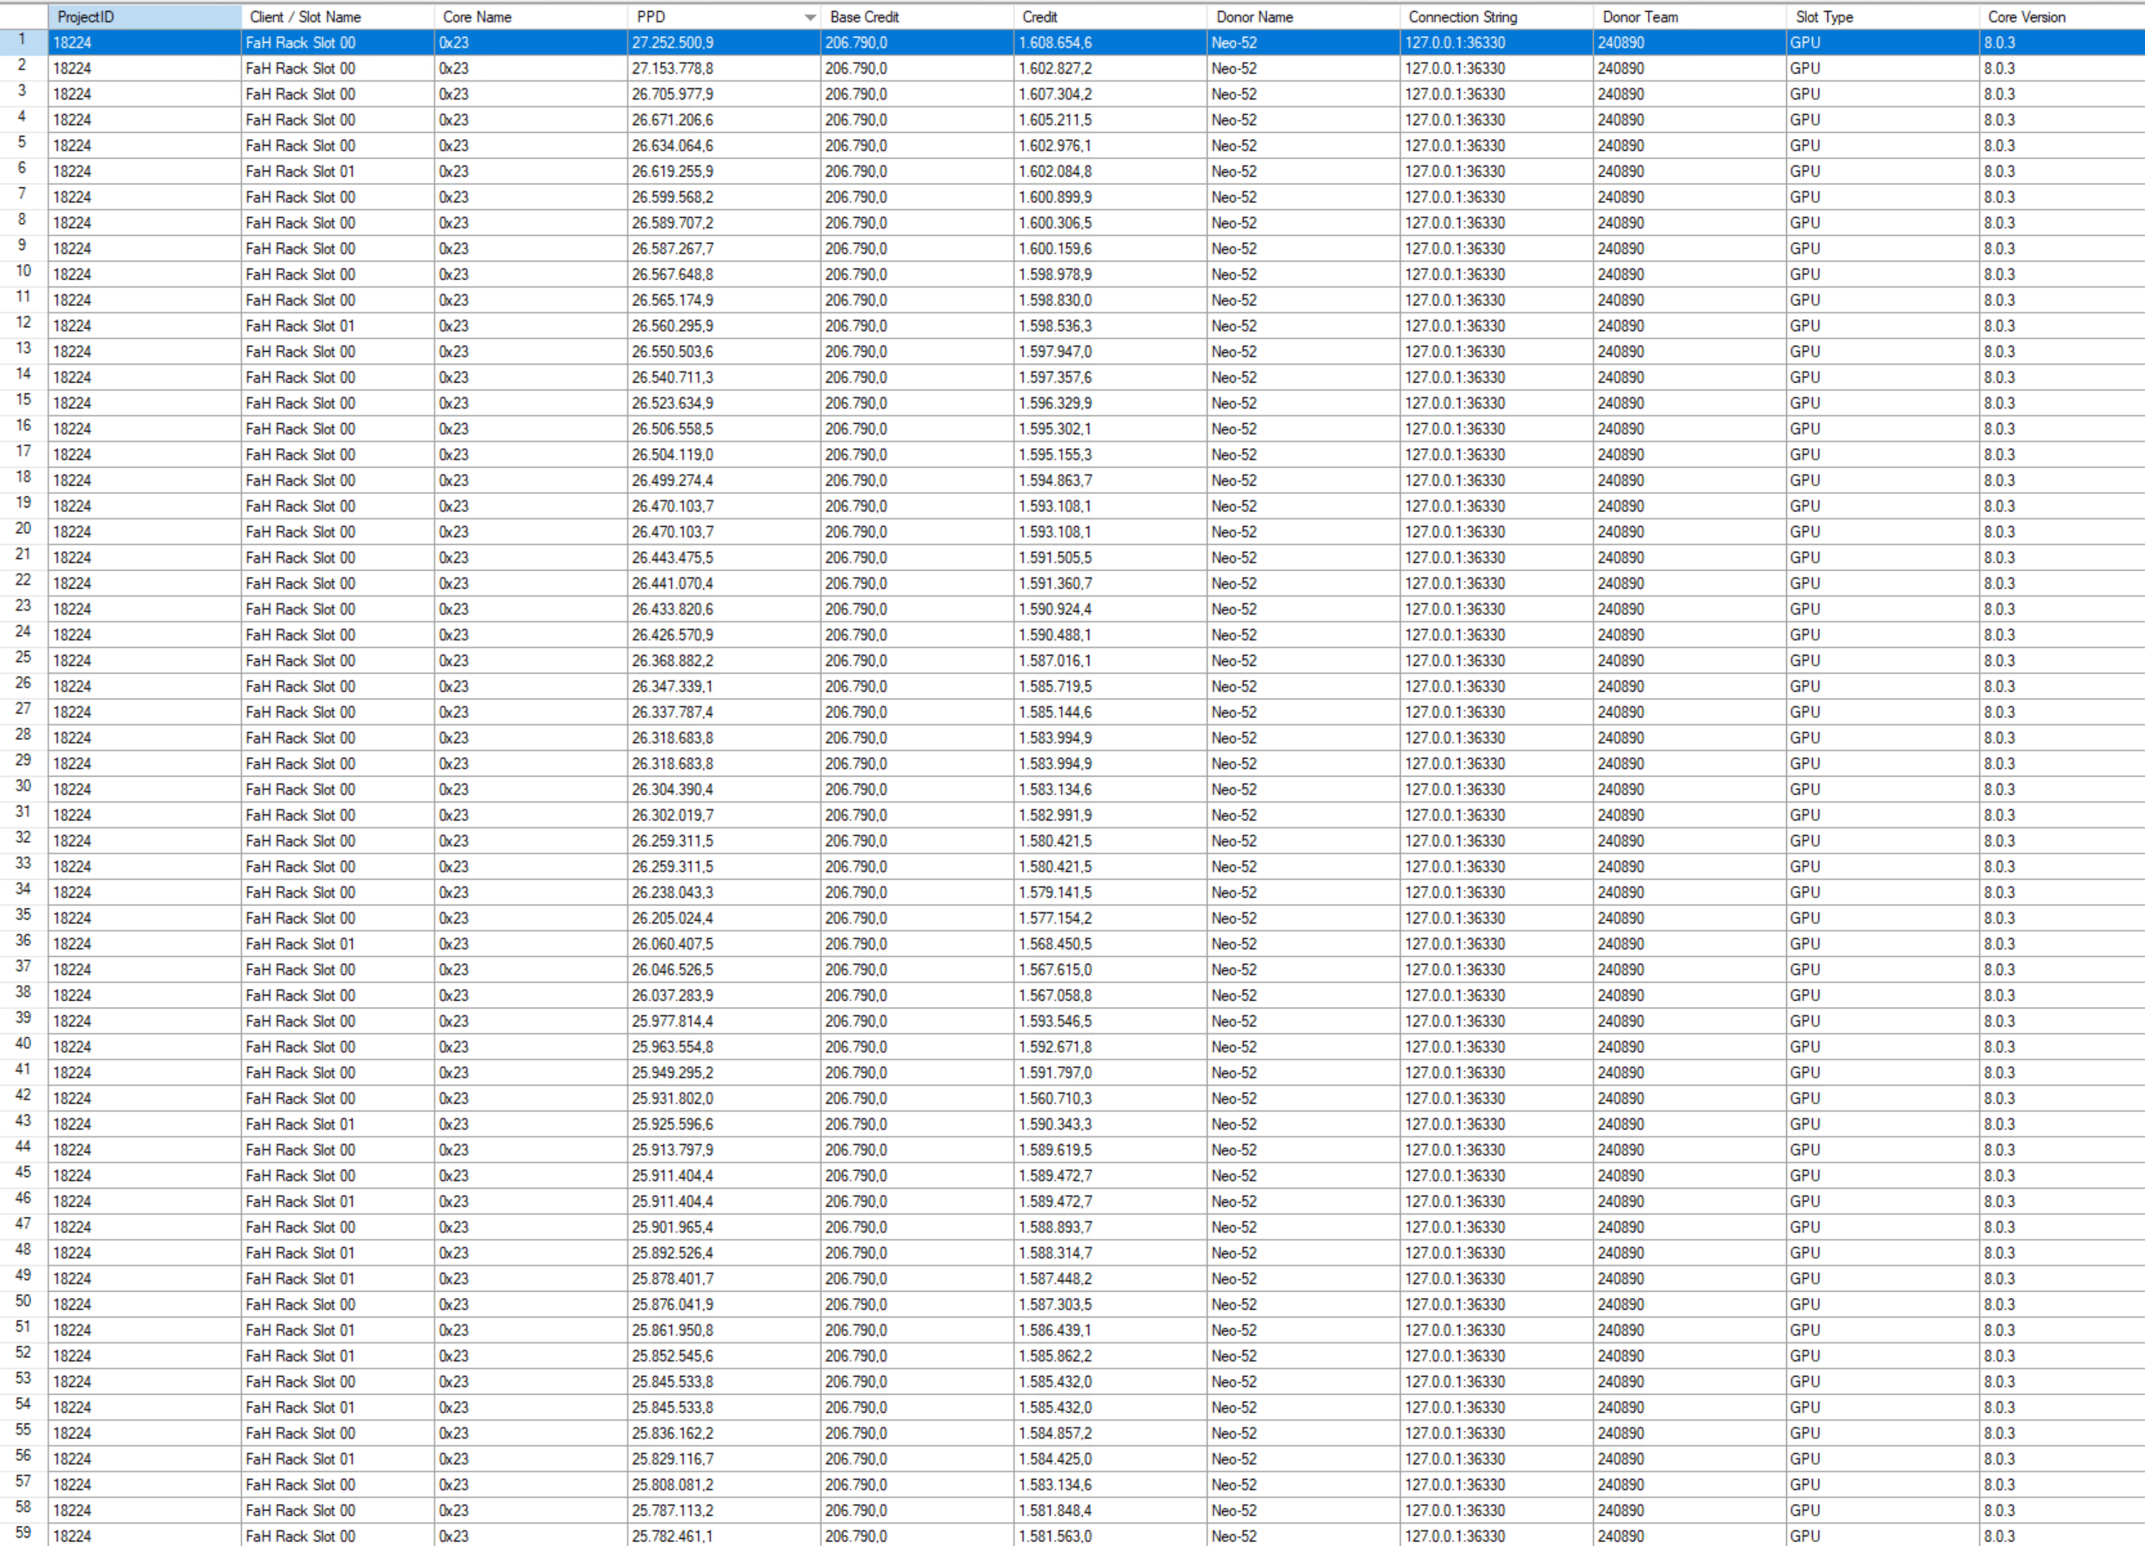Sort by ProjectID column header
2145x1546 pixels.
(85, 17)
